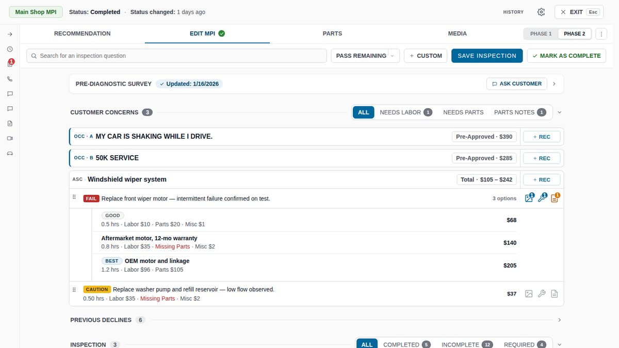Open the clock icon in the sidebar
Image resolution: width=619 pixels, height=348 pixels.
point(10,49)
